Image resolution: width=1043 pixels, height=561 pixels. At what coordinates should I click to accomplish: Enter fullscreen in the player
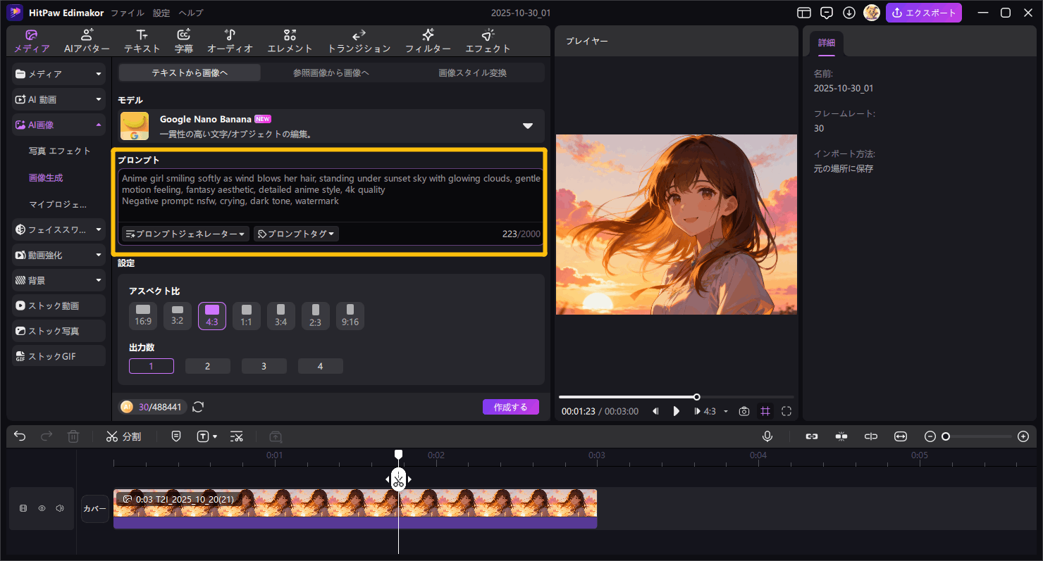point(786,411)
